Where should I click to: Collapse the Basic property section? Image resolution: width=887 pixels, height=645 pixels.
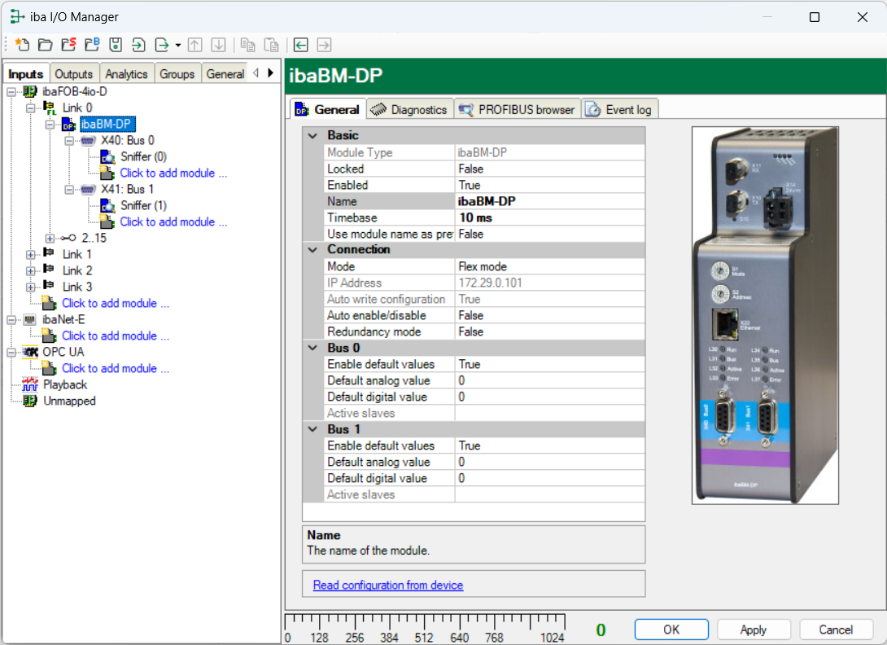click(x=312, y=135)
